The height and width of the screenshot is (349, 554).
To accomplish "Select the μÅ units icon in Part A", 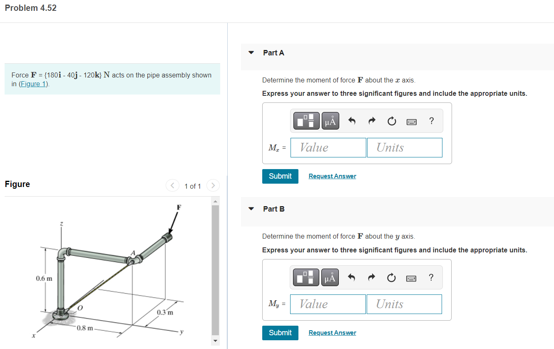I will pyautogui.click(x=330, y=120).
